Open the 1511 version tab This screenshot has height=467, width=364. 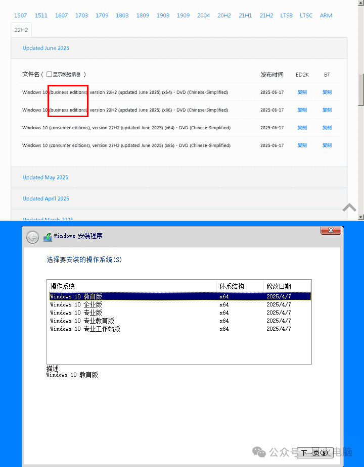point(41,16)
